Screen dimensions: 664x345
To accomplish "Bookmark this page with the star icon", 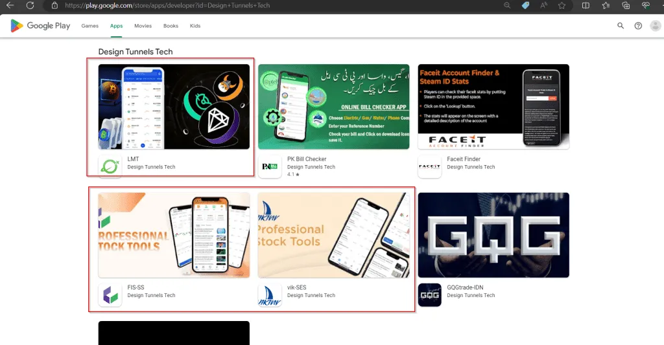I will [562, 5].
